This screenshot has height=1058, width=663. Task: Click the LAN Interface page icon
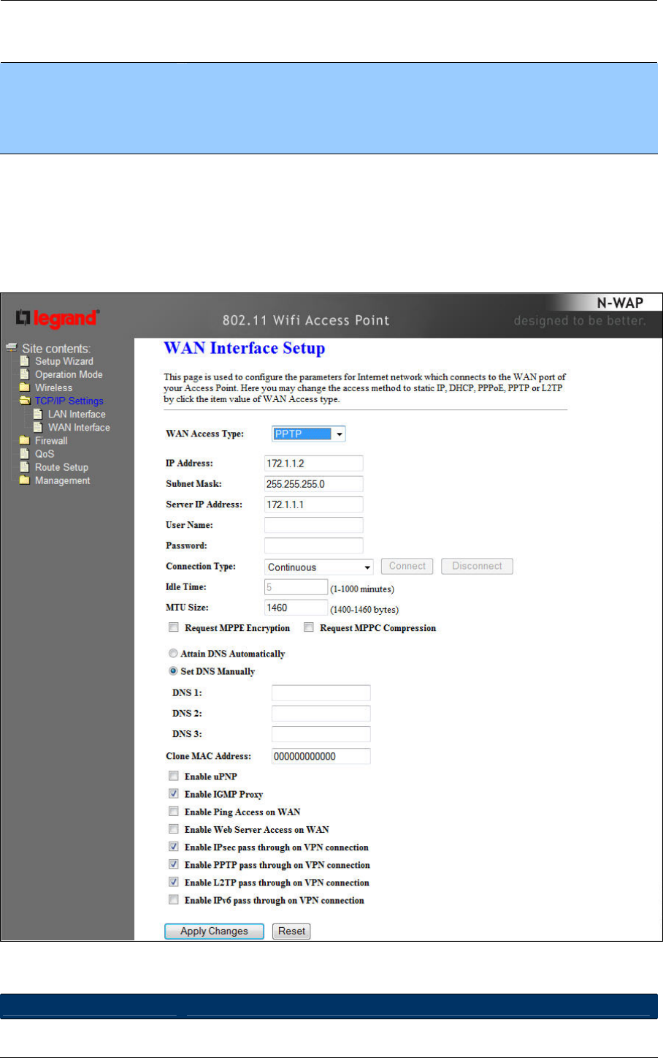click(38, 414)
